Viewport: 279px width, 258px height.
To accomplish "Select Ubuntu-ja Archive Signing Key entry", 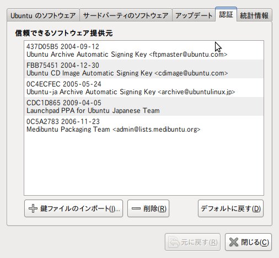I will pos(144,88).
